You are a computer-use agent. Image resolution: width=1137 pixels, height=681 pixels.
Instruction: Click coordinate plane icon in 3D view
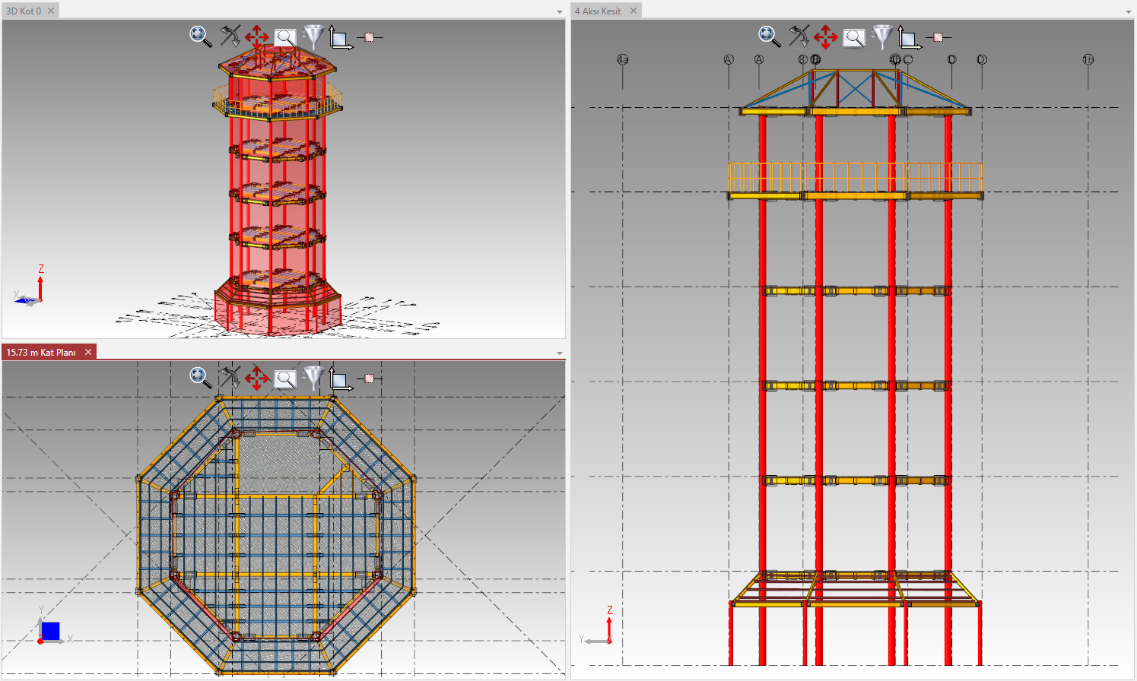tap(340, 37)
